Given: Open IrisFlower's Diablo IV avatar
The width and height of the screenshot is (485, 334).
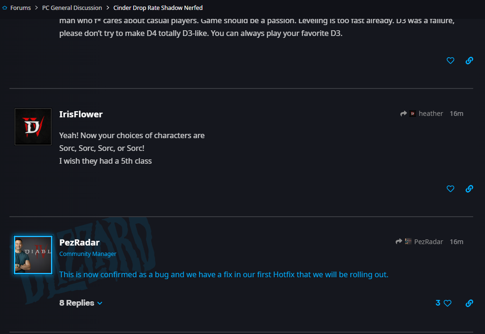Looking at the screenshot, I should coord(33,127).
